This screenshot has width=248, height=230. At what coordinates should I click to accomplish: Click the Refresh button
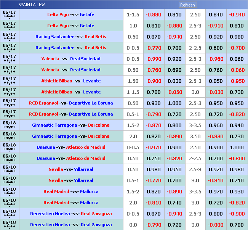tap(187, 5)
